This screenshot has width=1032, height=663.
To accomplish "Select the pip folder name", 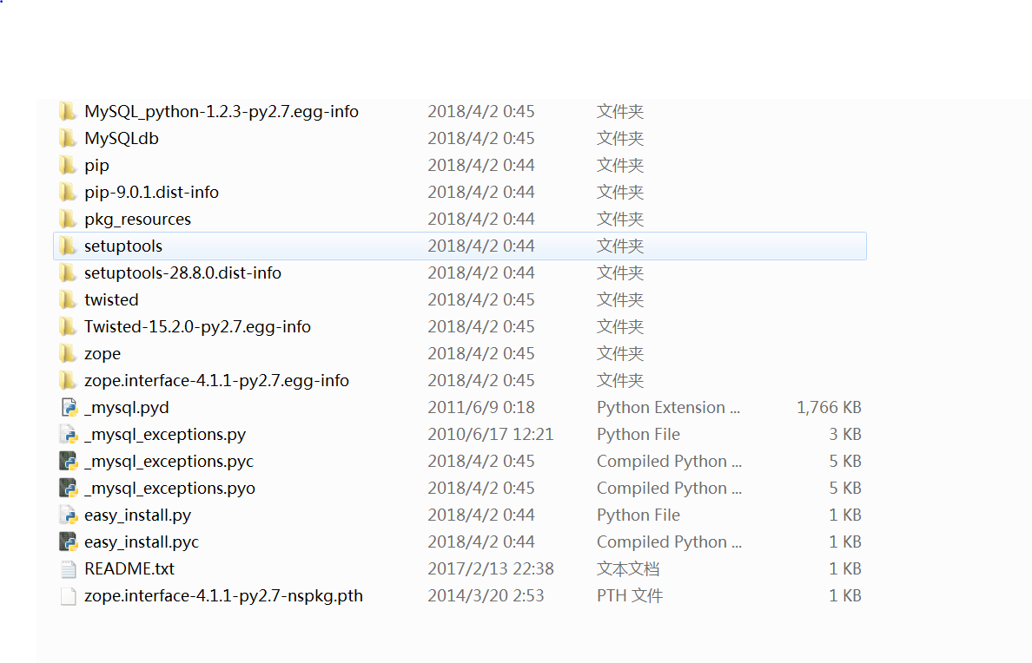I will (96, 166).
